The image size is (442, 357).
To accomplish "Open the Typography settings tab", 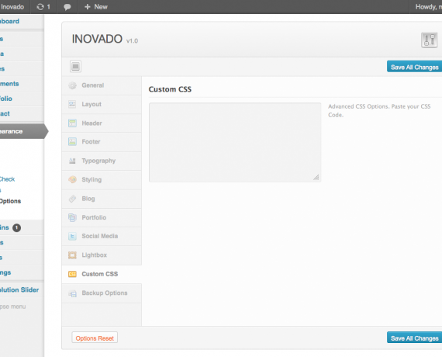I will click(102, 161).
